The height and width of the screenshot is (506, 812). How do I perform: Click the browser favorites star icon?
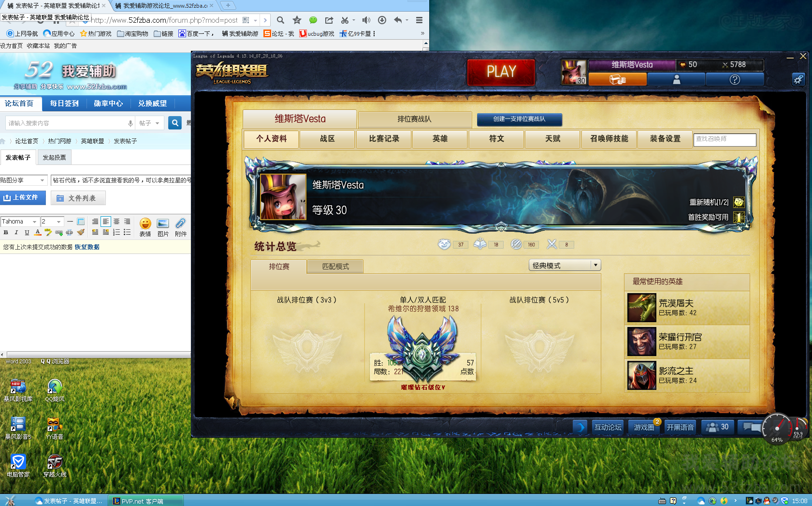[297, 20]
